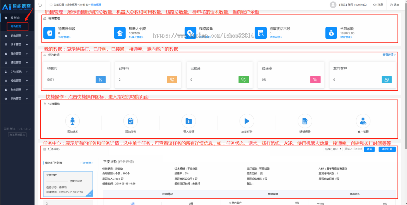
Task: Click the 退出 power icon
Action: click(x=391, y=5)
